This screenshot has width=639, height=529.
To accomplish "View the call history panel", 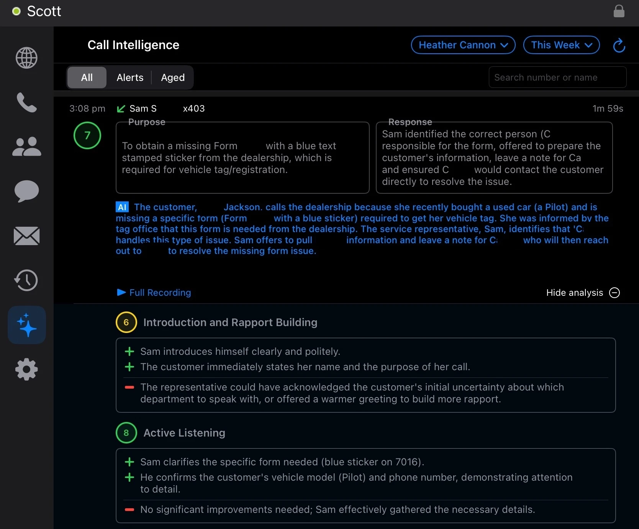I will click(26, 280).
